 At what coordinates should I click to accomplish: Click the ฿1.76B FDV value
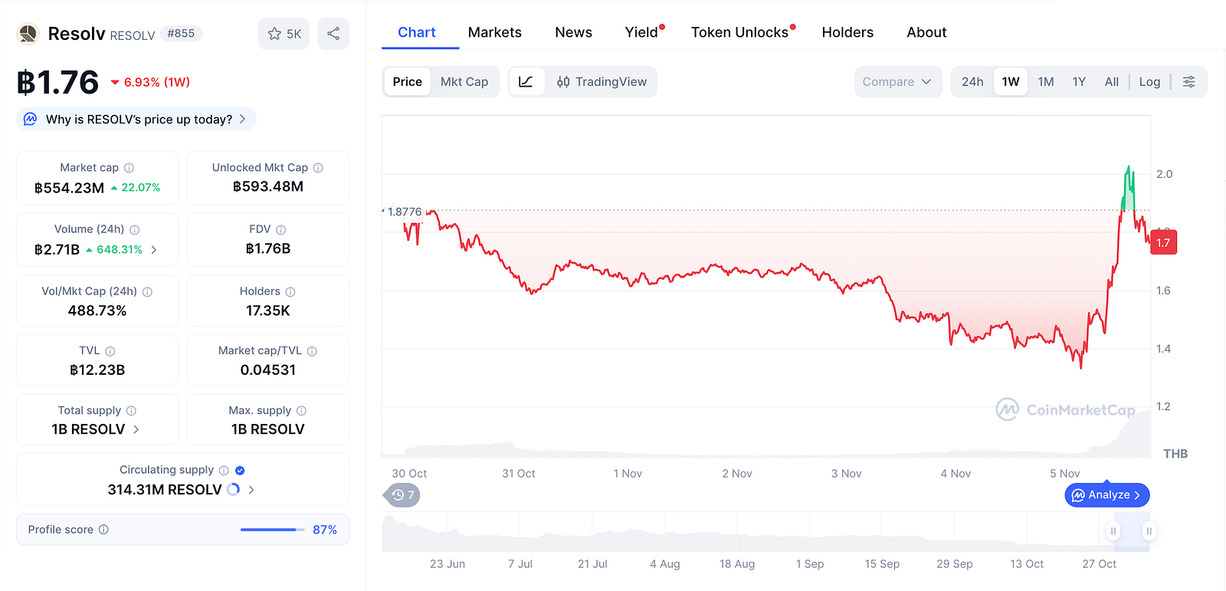pos(268,249)
